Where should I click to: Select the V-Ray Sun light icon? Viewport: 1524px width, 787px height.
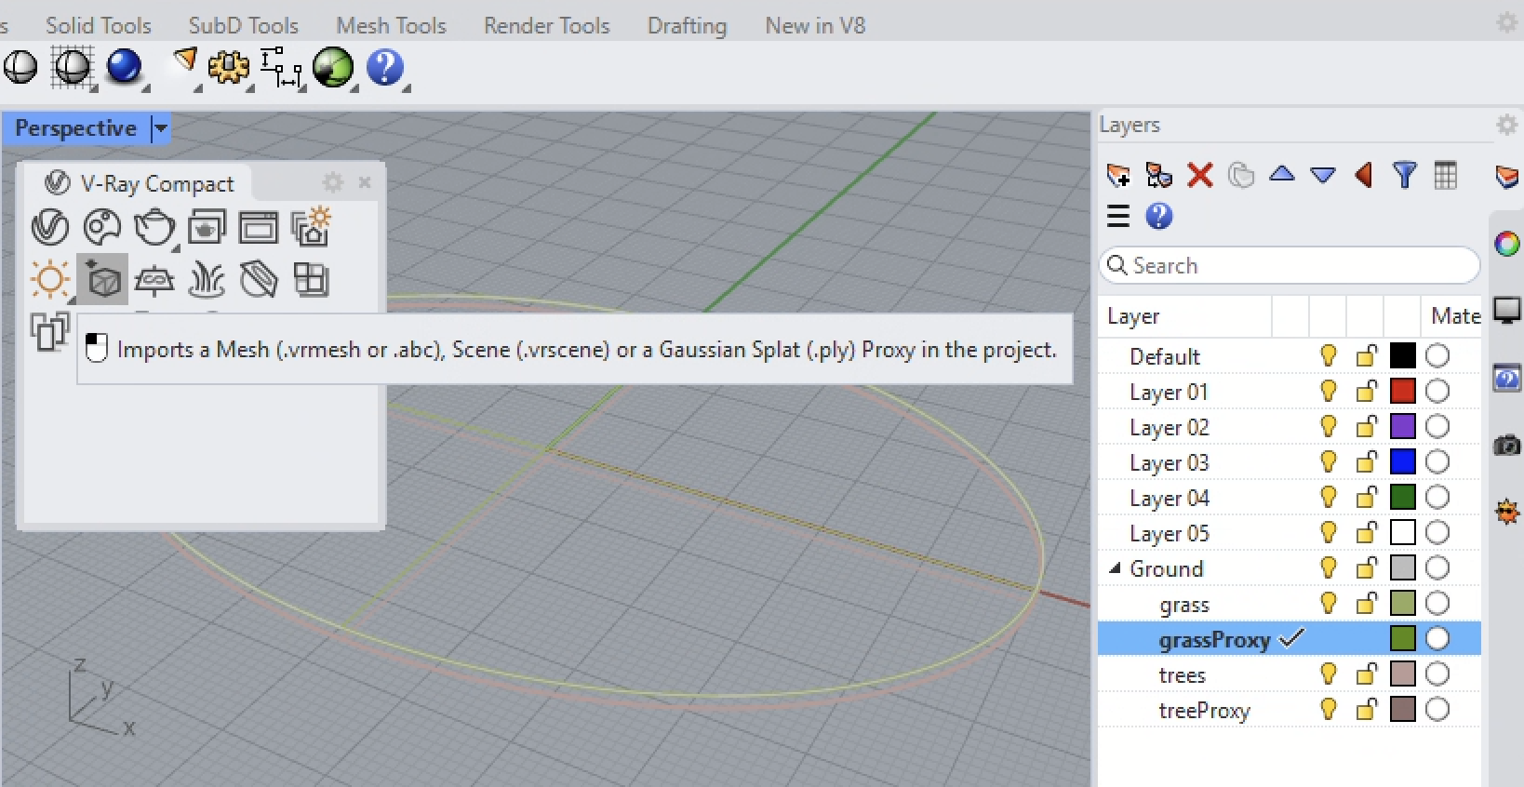[50, 279]
